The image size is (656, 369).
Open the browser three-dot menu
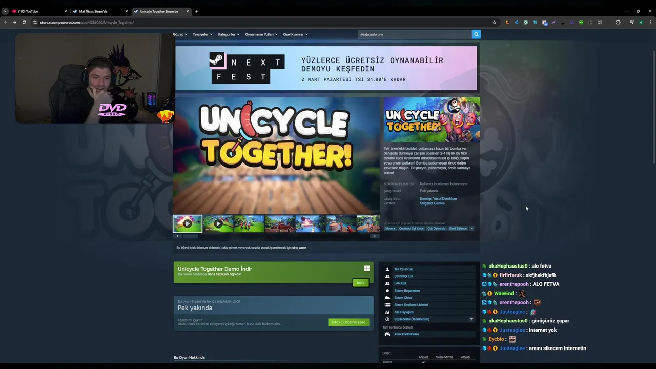(x=650, y=22)
